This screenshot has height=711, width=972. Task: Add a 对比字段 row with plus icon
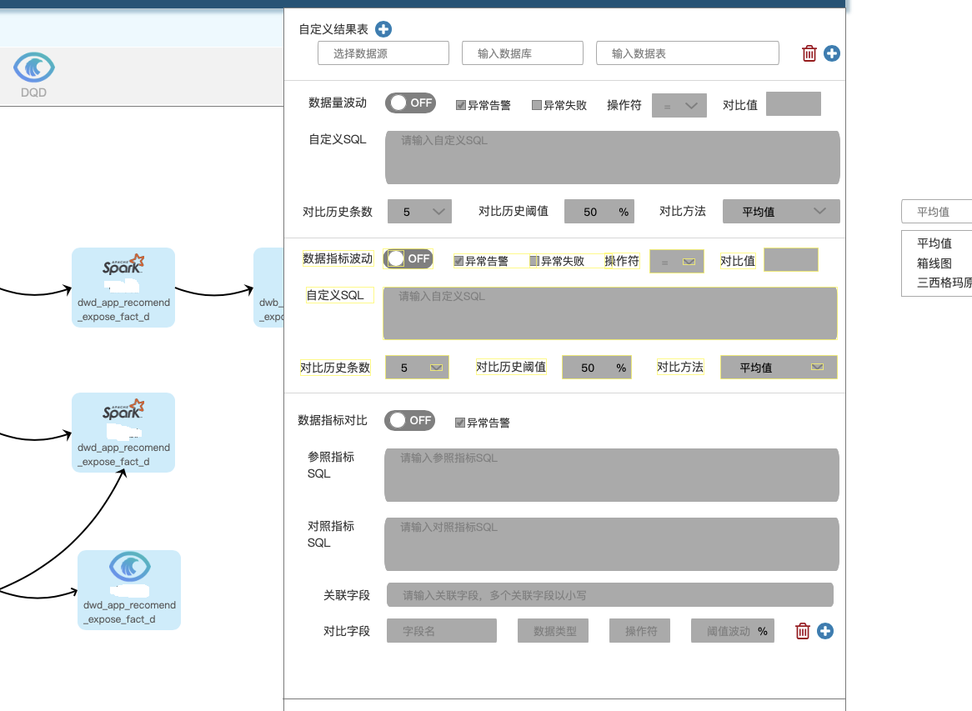click(825, 631)
